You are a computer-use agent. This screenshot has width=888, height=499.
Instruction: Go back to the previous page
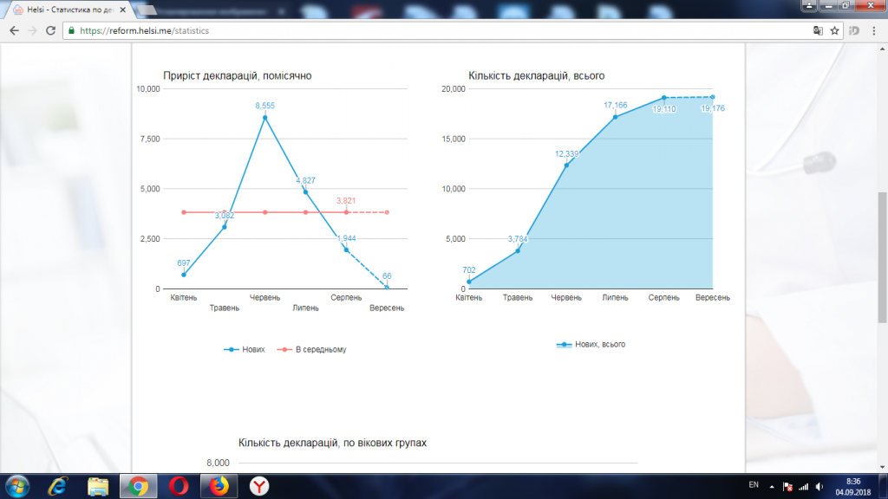pyautogui.click(x=14, y=31)
